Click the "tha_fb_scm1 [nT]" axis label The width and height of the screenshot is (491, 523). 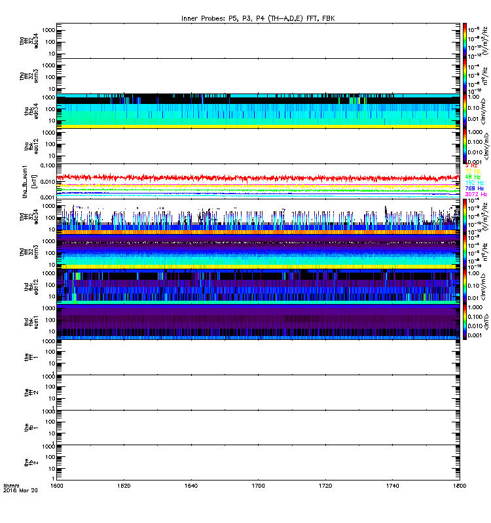[x=29, y=182]
